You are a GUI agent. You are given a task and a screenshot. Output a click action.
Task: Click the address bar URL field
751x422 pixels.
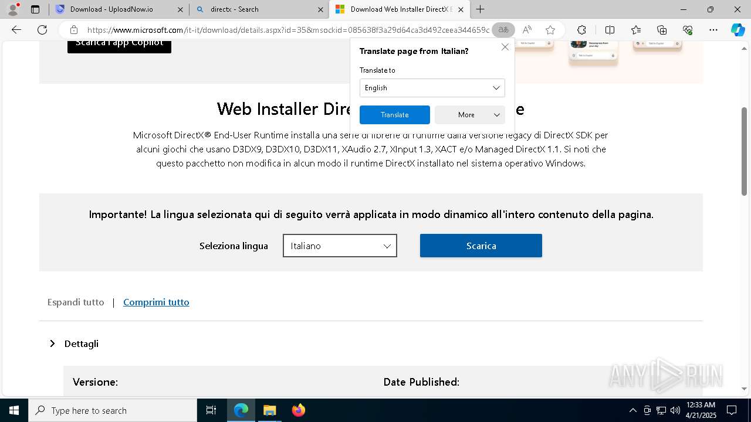(x=287, y=30)
